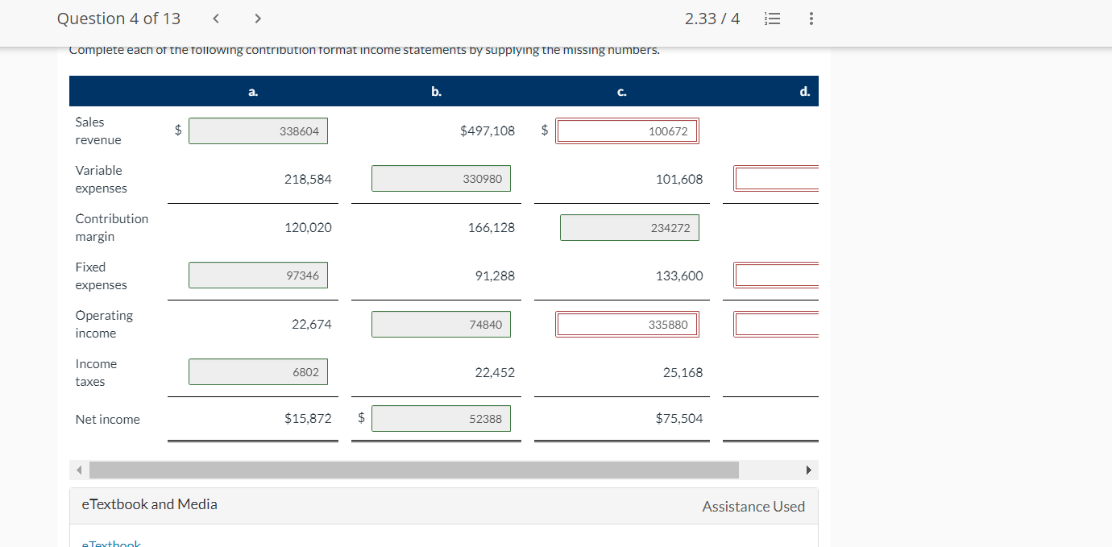
Task: Click the Question 4 of 13 title
Action: [x=118, y=19]
